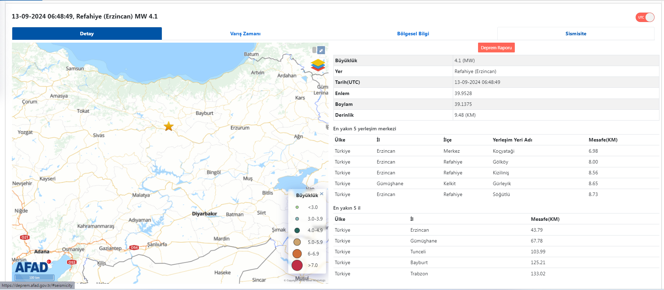Click the En yakın 5 il heading
Image resolution: width=664 pixels, height=290 pixels.
coord(347,208)
